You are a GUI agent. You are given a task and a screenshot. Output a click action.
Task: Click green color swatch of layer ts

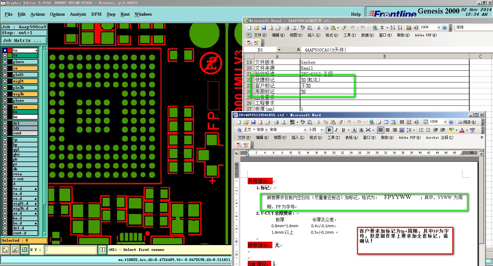coord(10,55)
